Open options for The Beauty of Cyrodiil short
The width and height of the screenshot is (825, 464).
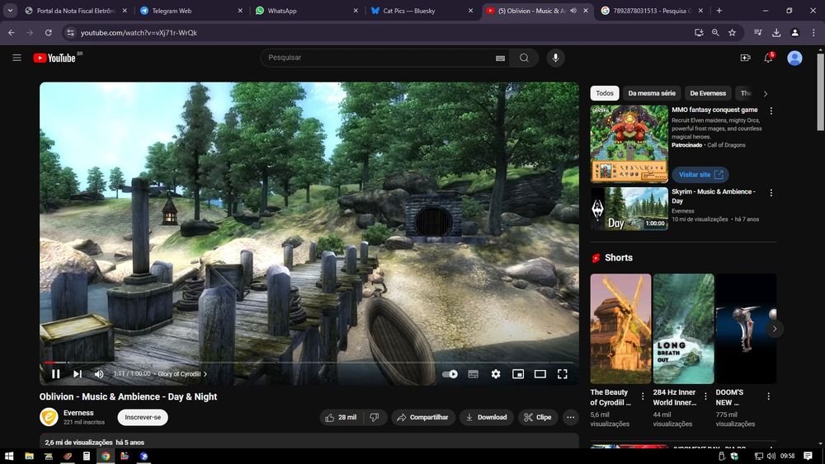point(643,396)
